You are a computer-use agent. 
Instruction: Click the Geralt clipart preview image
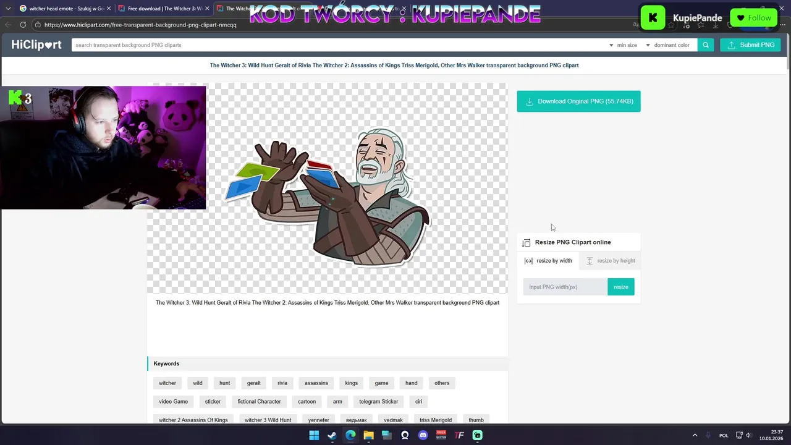[327, 188]
